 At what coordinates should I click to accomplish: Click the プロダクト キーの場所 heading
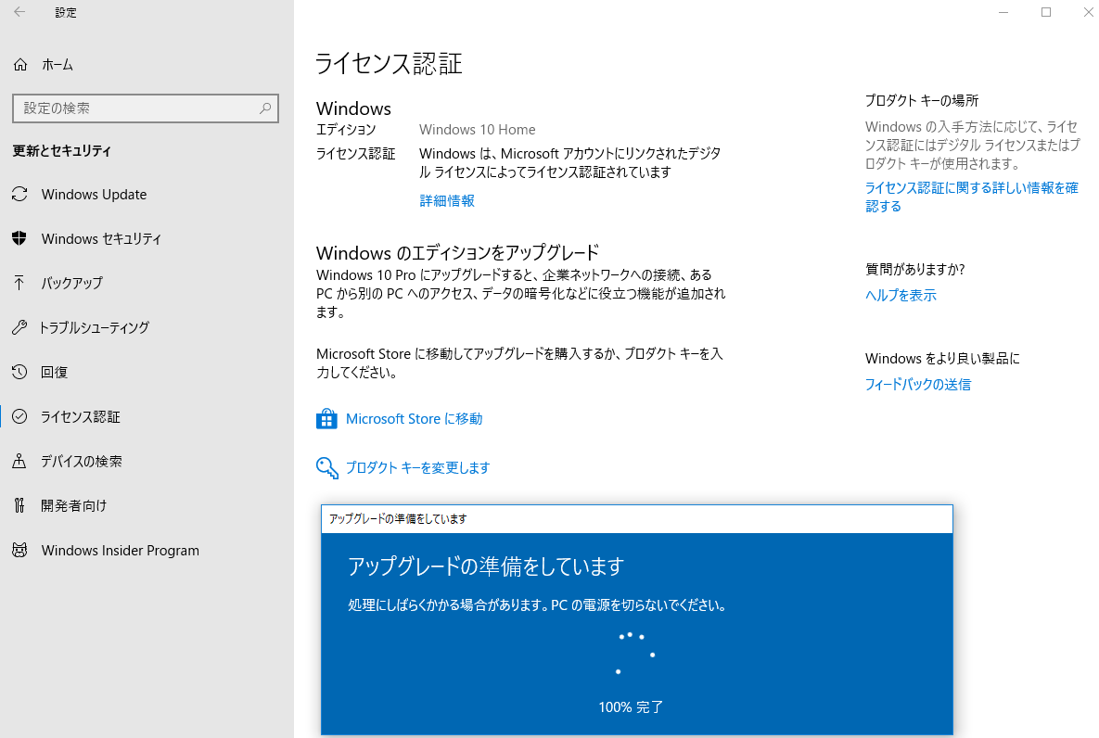[x=922, y=100]
